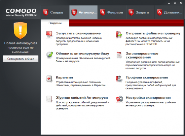The height and width of the screenshot is (136, 185).
Task: Click the orange warning shield icon
Action: point(21,30)
